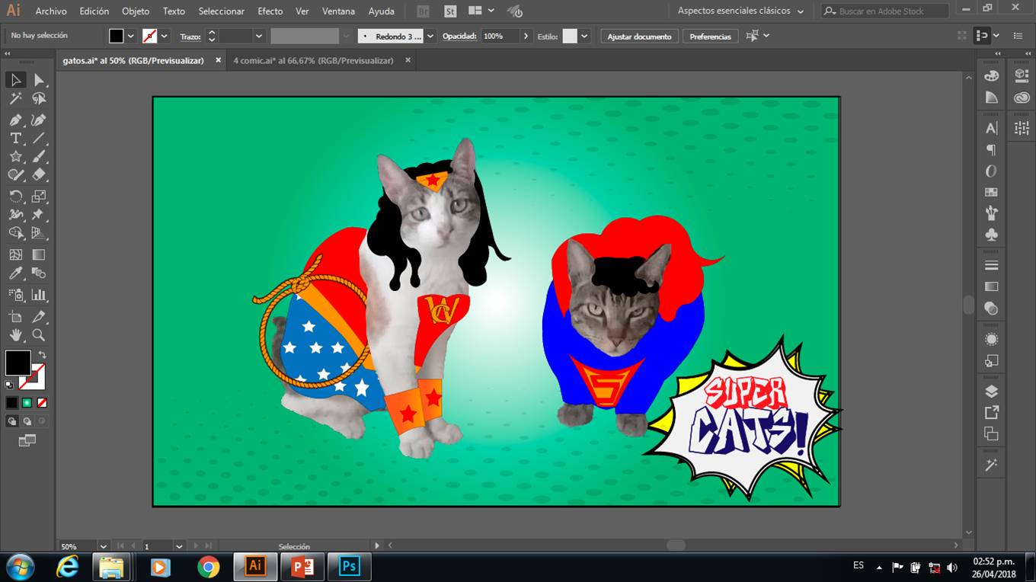Activate the Type tool
This screenshot has height=582, width=1036.
(15, 138)
